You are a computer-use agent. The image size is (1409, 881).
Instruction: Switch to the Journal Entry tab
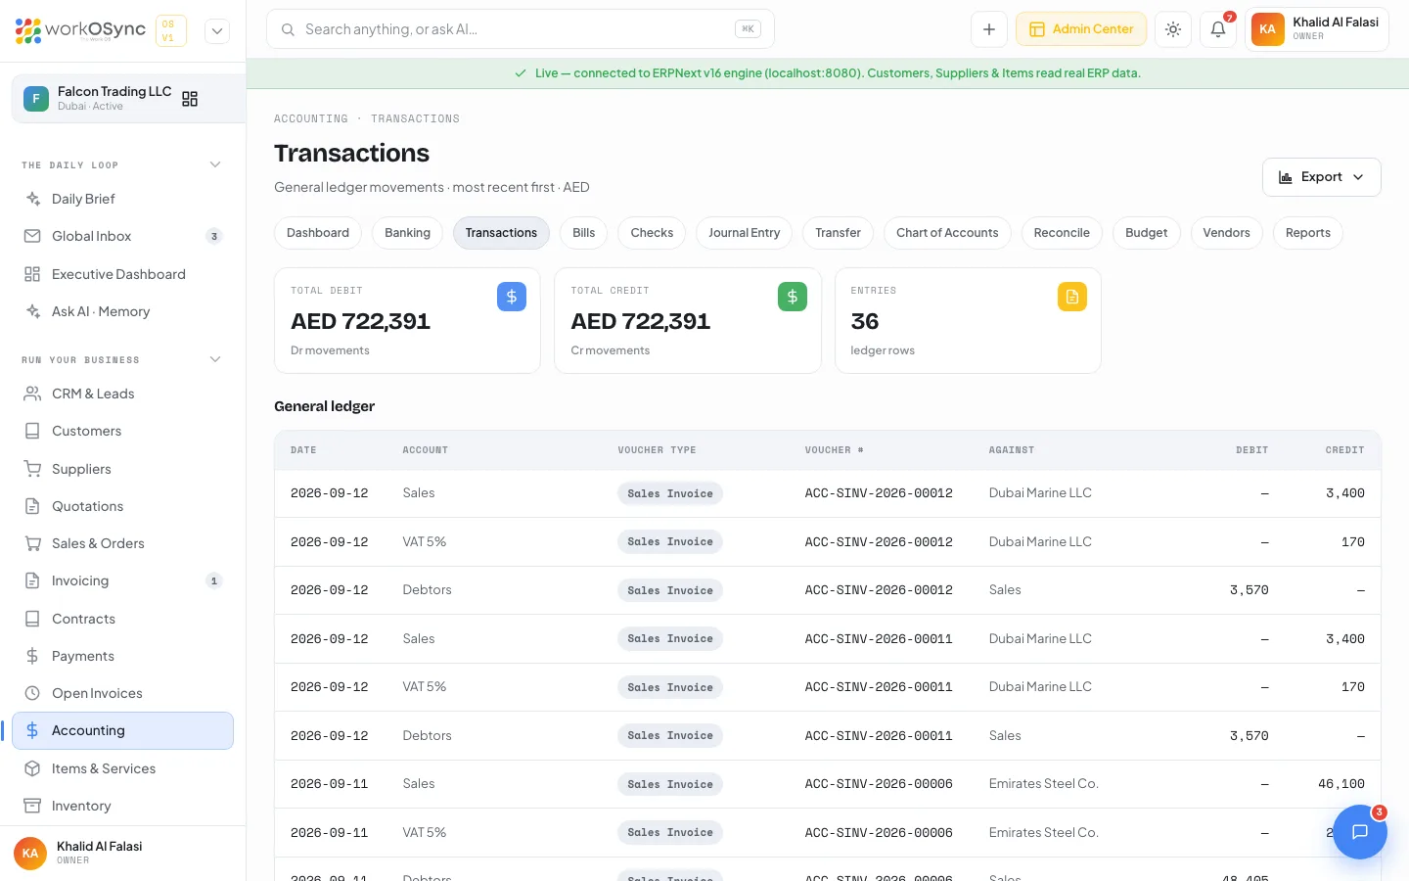[745, 233]
